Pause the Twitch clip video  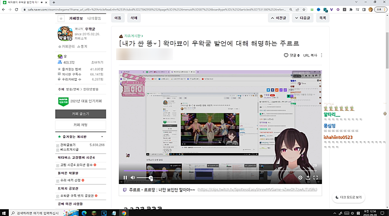coord(125,178)
